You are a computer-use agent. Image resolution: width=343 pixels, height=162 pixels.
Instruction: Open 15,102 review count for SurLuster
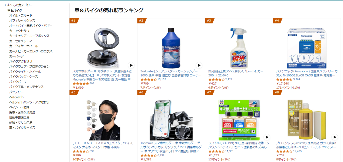tap(162, 80)
